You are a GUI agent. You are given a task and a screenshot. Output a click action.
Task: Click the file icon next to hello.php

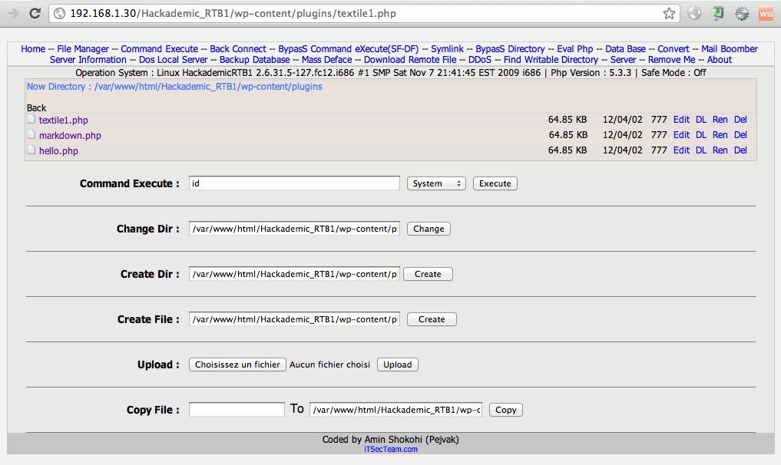click(x=31, y=150)
